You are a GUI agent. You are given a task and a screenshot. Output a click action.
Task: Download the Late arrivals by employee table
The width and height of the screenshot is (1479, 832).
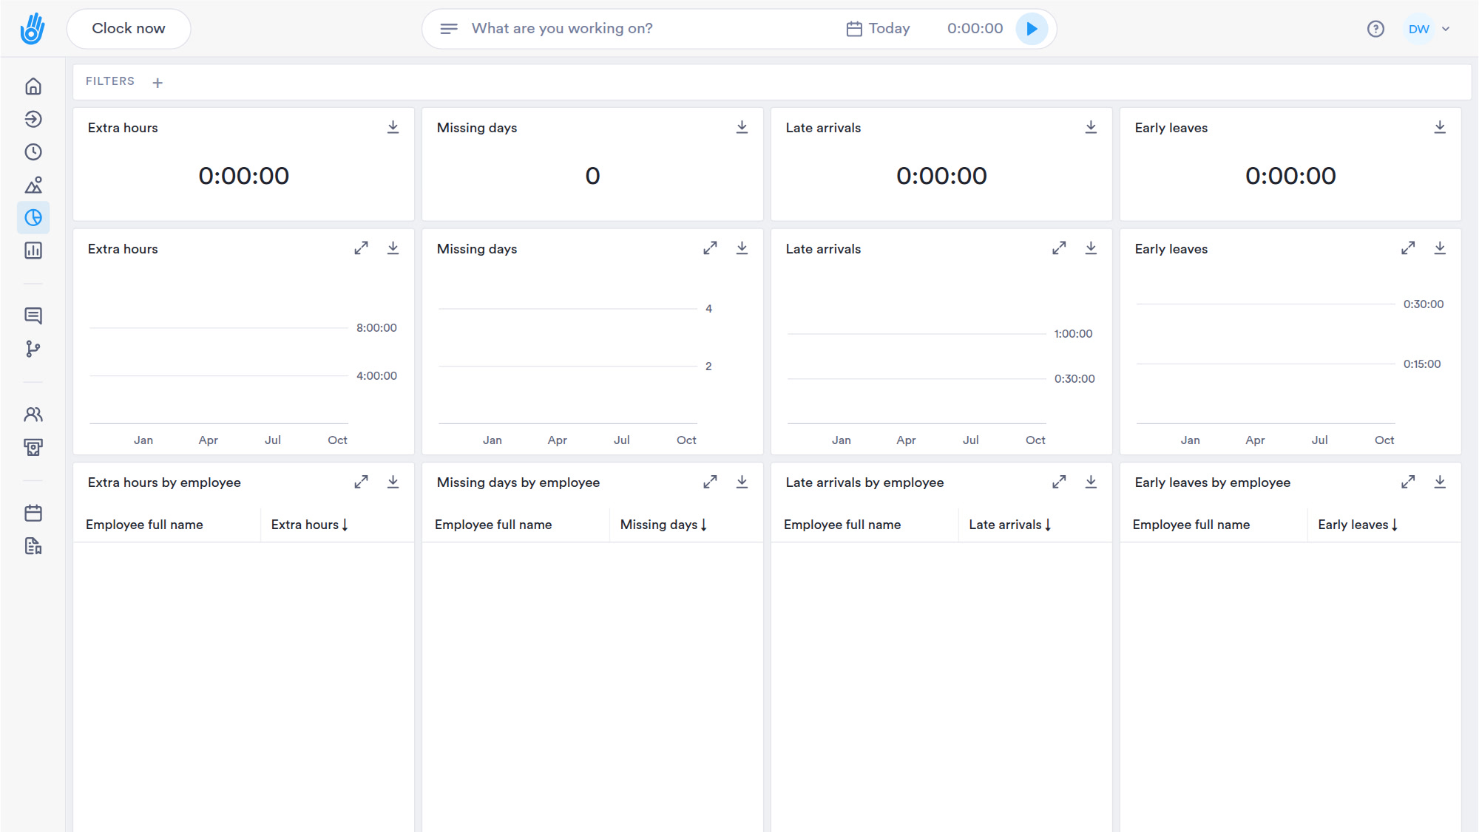1092,482
